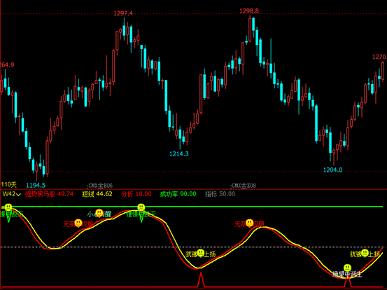
Task: Open the W42 indicator dropdown
Action: tap(11, 194)
